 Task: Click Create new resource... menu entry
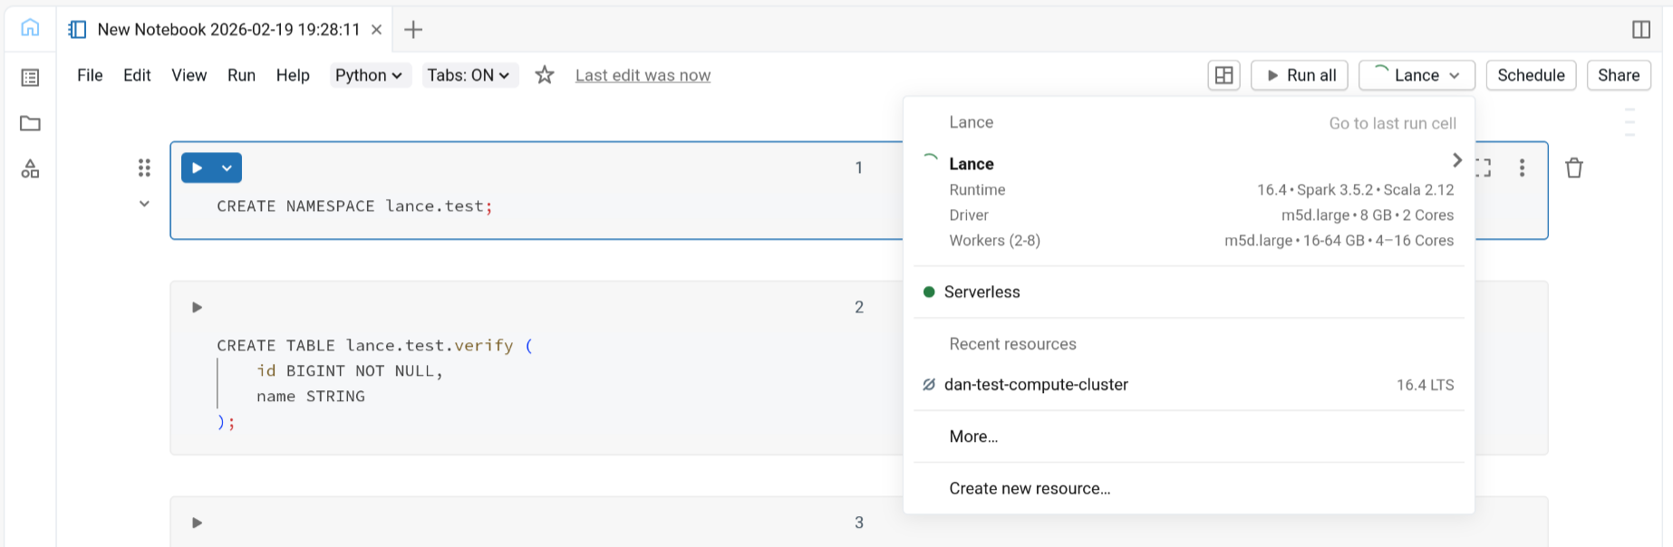(x=1030, y=488)
